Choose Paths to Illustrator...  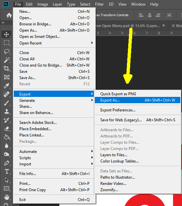click(137, 177)
